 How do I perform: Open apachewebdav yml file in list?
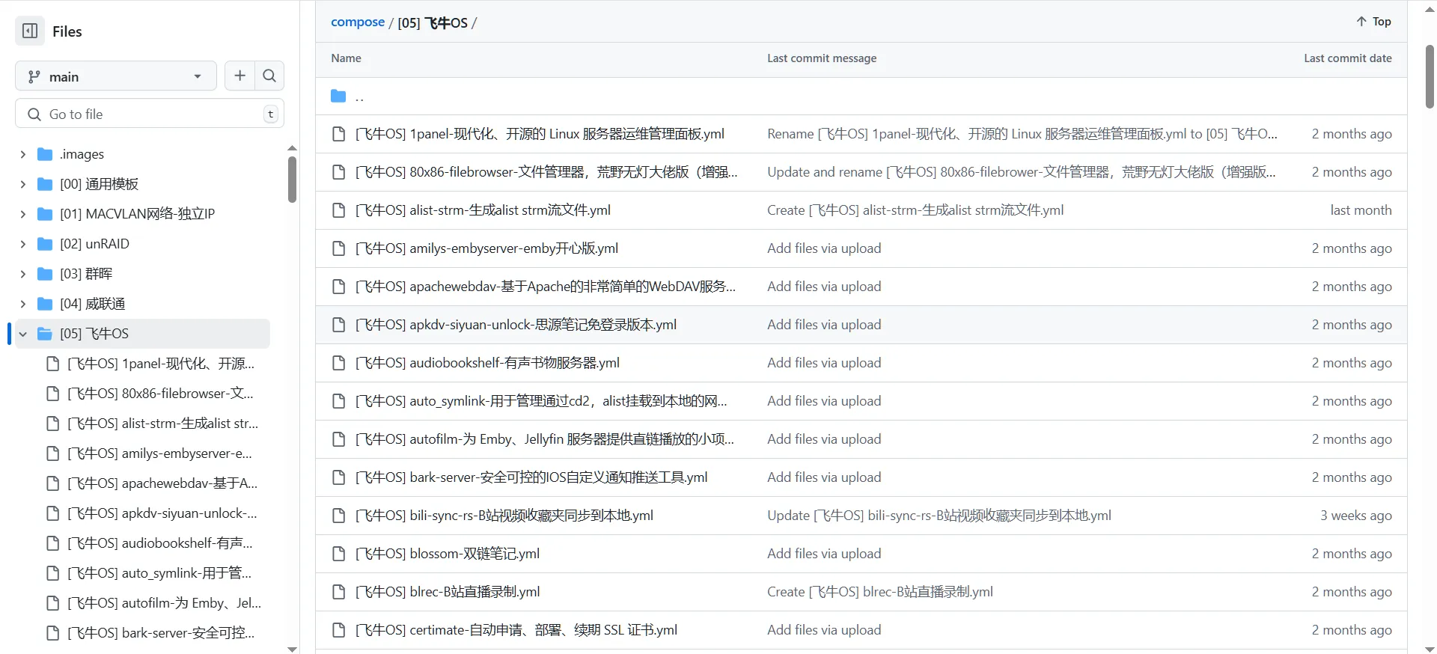[545, 287]
